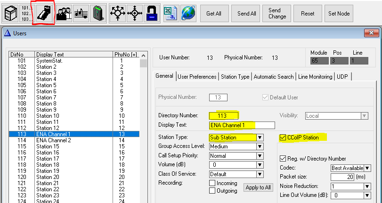The image size is (382, 203).
Task: Open the Noise Reduction dropdown
Action: click(367, 187)
